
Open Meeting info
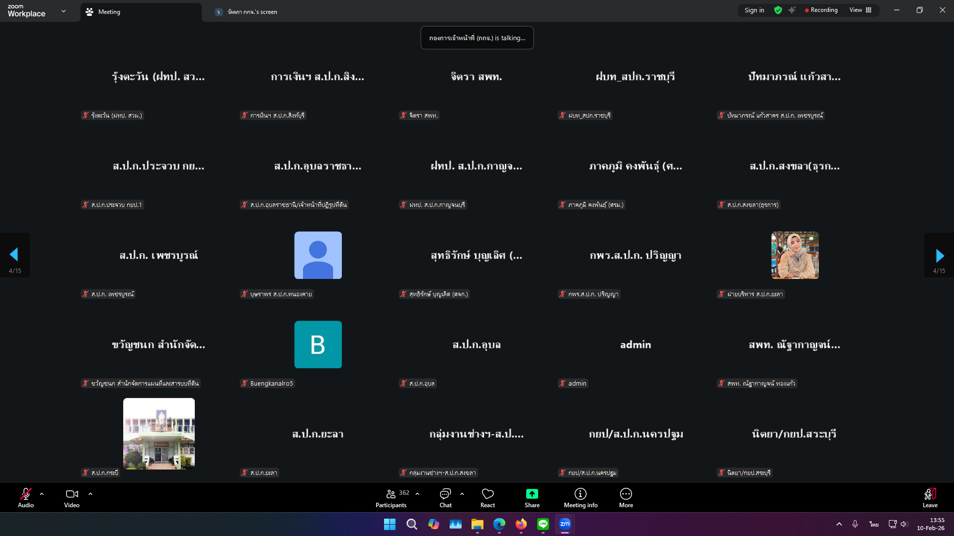580,494
